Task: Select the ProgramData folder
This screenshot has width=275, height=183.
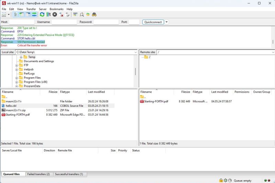Action: (x=32, y=86)
